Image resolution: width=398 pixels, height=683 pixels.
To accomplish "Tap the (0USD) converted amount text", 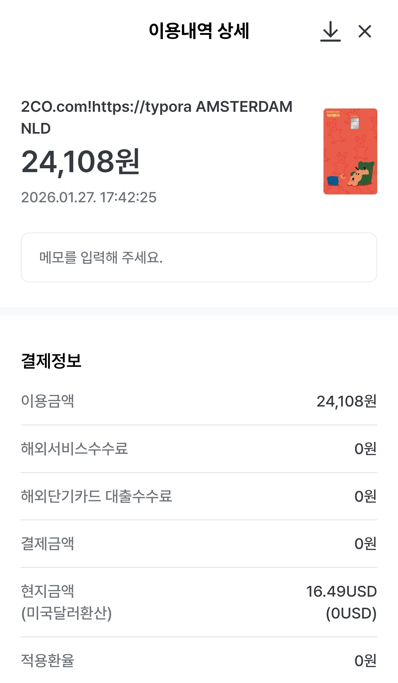I will (351, 613).
